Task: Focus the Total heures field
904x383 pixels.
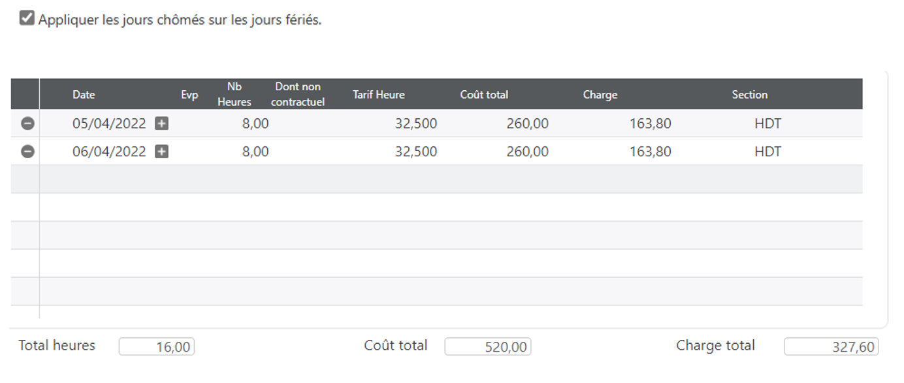Action: click(157, 346)
